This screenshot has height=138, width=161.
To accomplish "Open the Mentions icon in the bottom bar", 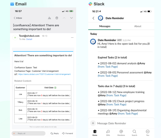I will tap(121, 133).
